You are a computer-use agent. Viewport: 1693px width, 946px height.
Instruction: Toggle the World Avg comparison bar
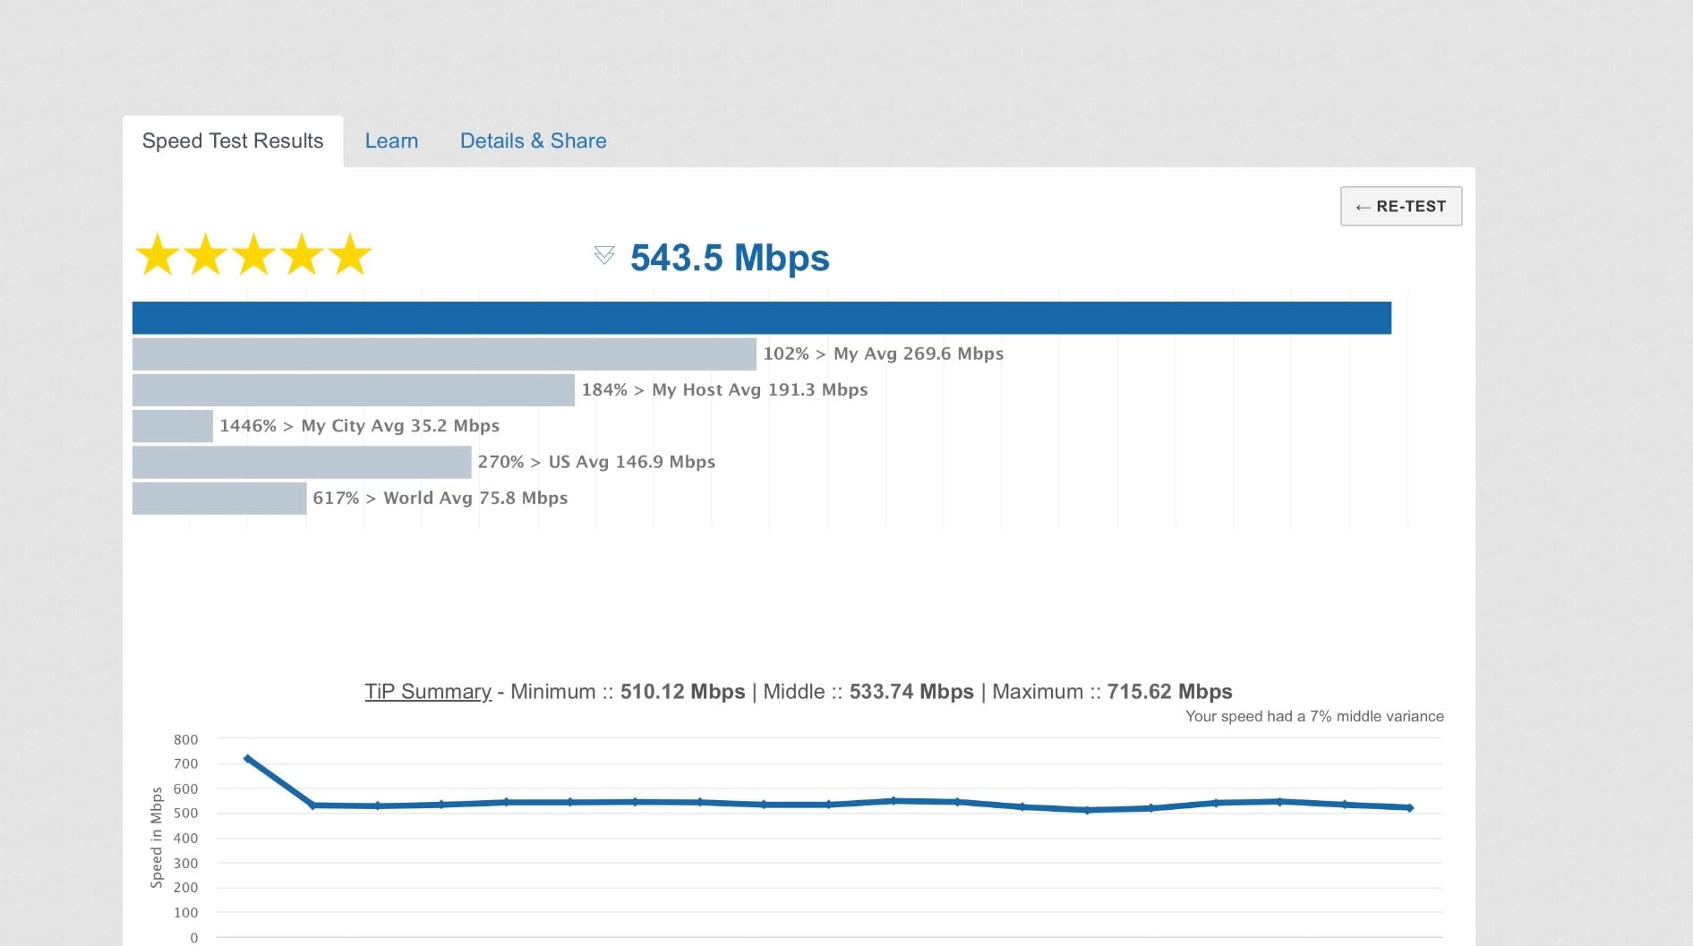tap(220, 498)
